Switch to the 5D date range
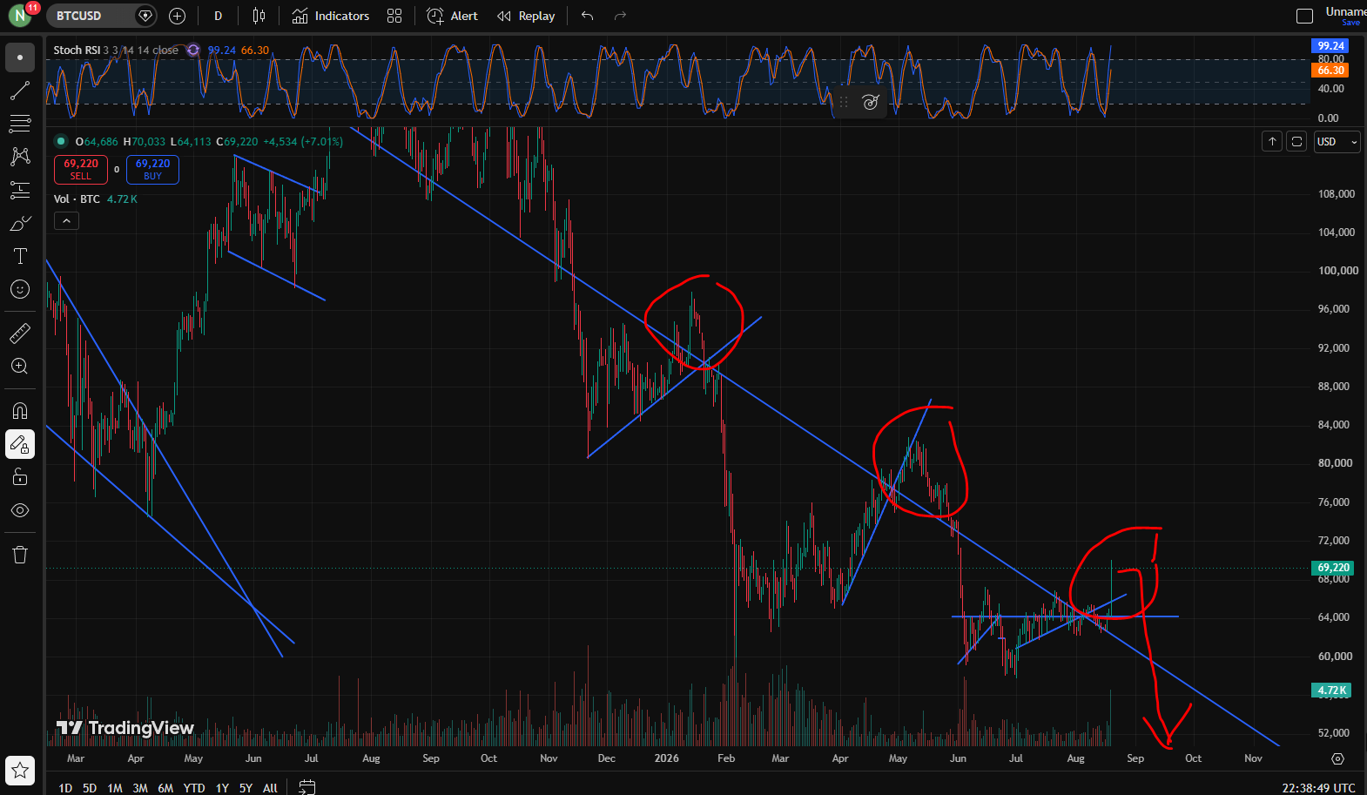 pyautogui.click(x=90, y=788)
